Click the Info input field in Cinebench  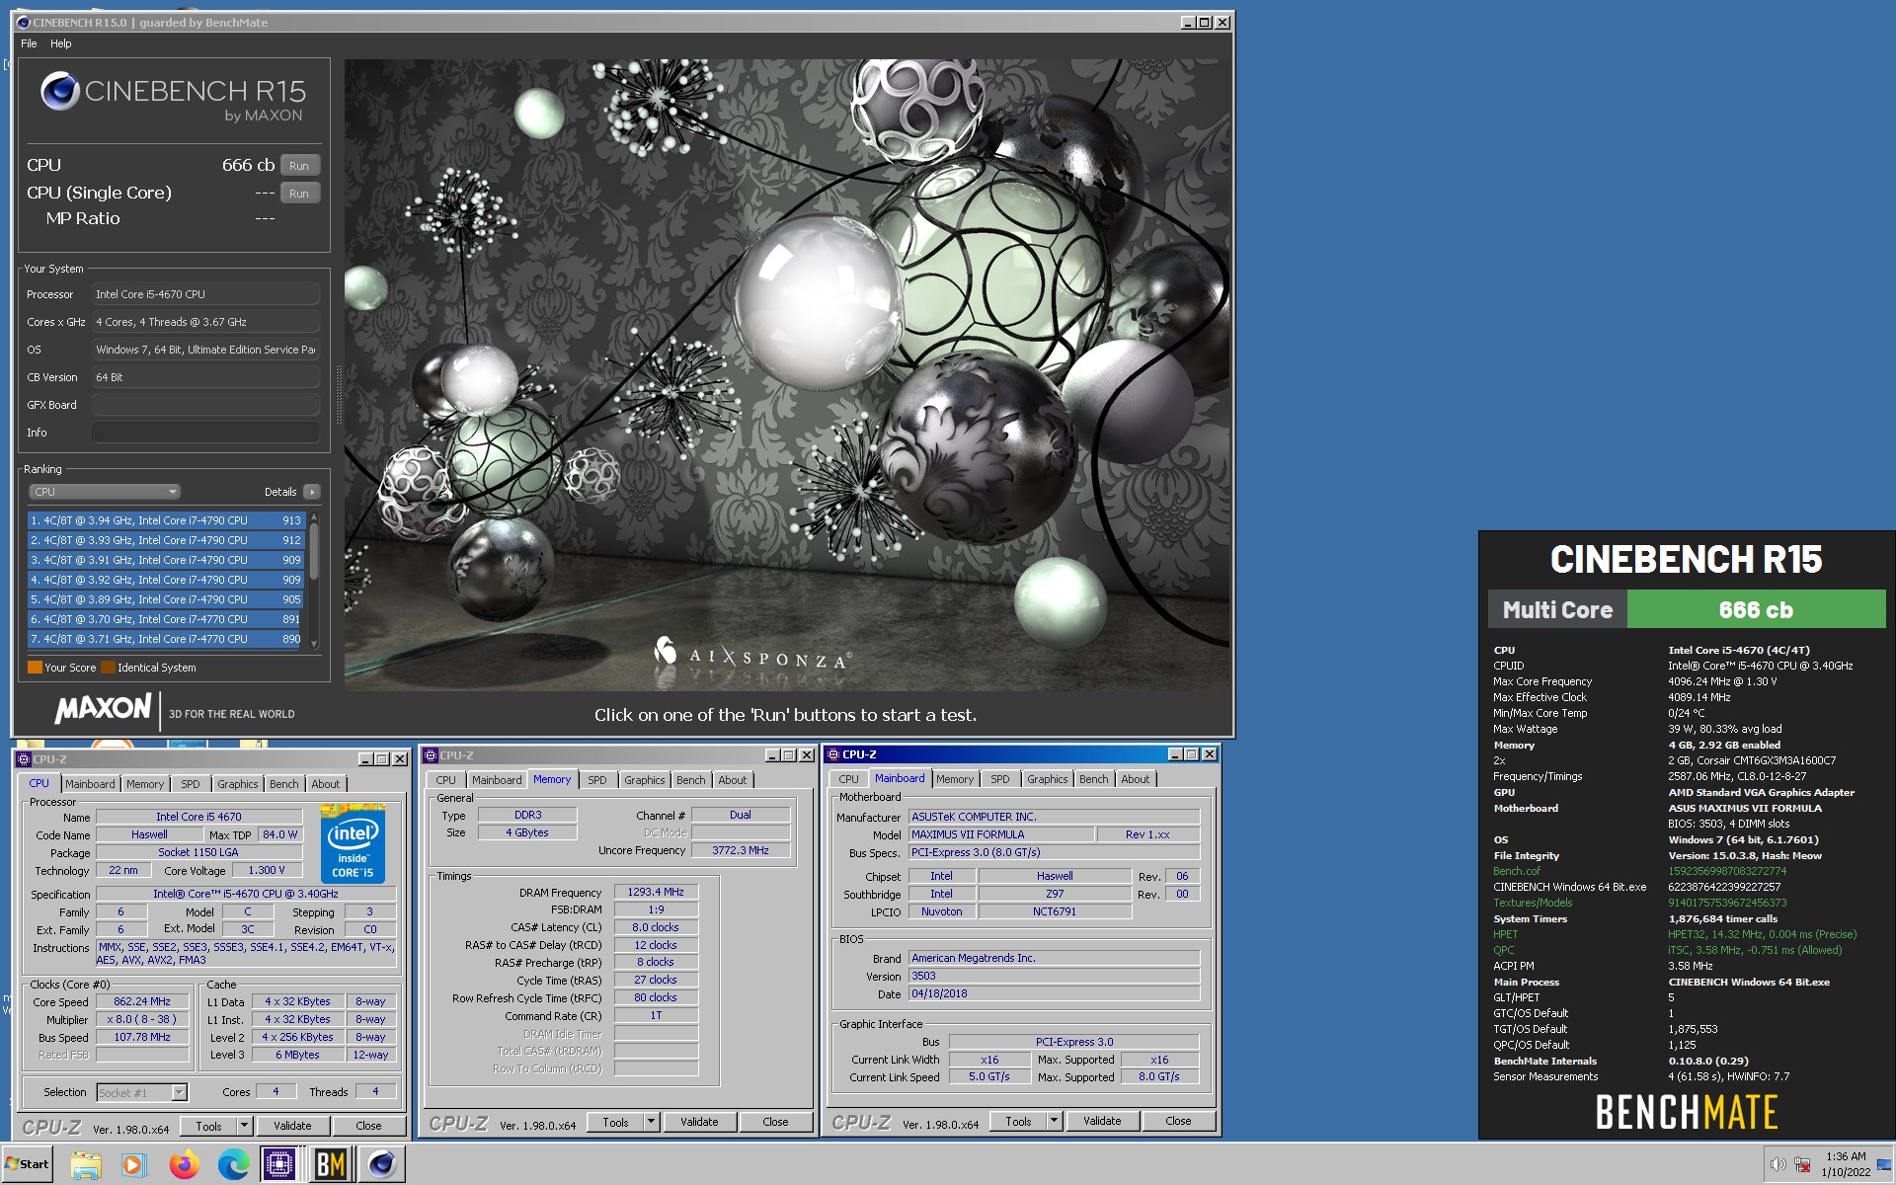(205, 433)
